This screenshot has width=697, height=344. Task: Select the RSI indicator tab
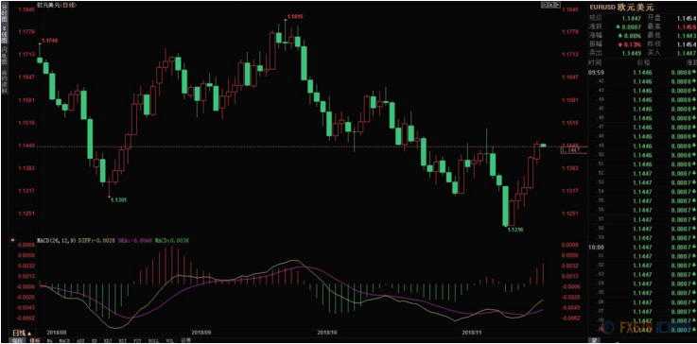click(x=123, y=340)
